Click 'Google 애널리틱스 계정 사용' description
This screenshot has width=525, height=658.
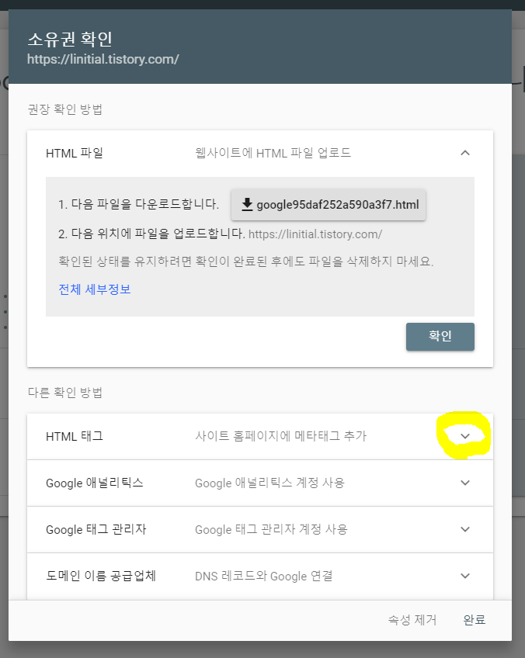pyautogui.click(x=269, y=483)
